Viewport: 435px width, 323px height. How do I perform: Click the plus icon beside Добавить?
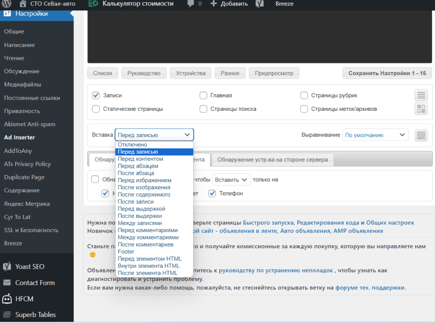[213, 4]
